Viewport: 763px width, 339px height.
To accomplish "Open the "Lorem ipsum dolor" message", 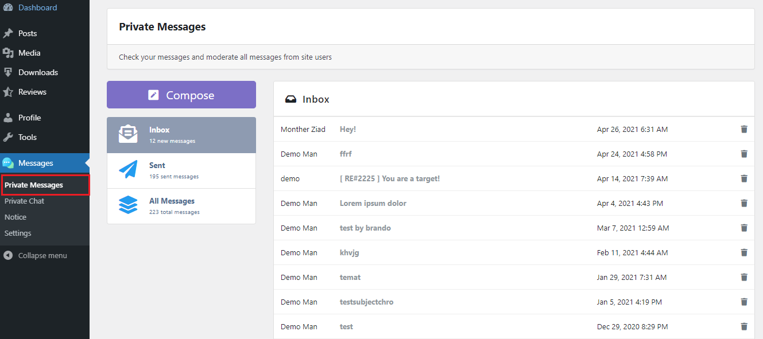I will [373, 203].
